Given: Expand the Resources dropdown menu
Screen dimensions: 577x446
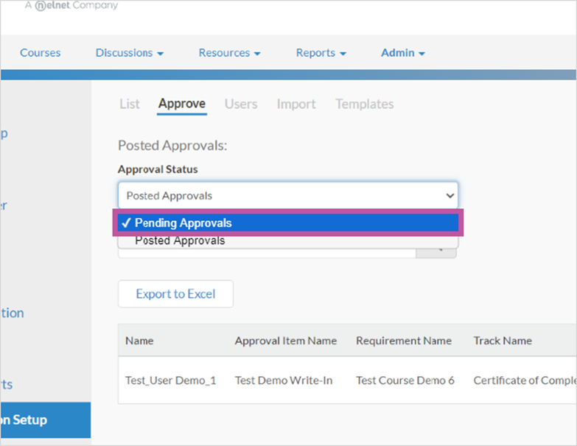Looking at the screenshot, I should pos(229,53).
